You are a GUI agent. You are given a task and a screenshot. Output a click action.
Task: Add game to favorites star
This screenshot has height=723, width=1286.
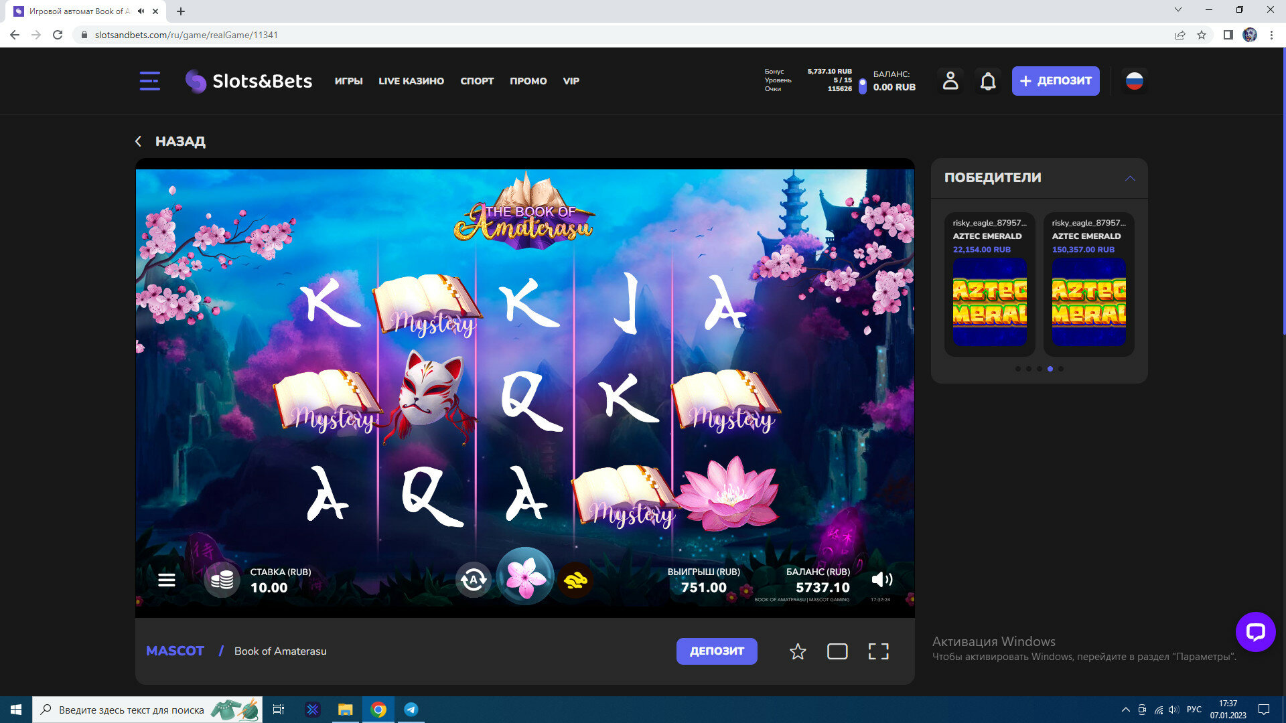pos(797,651)
